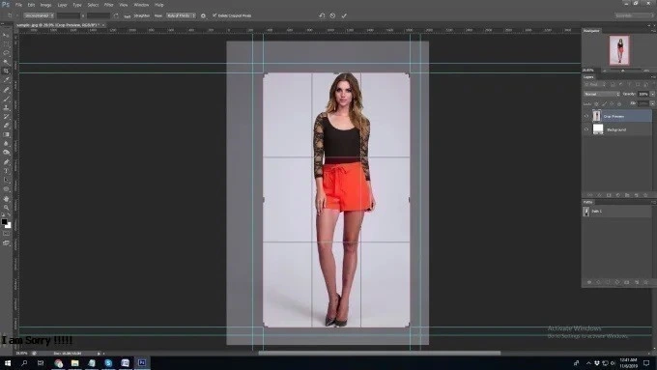Delete layer using Layers panel trash icon
The height and width of the screenshot is (370, 657).
click(x=645, y=195)
